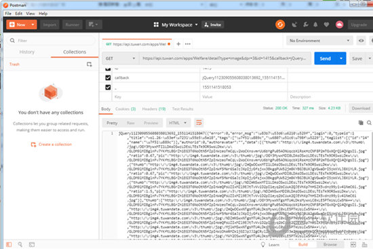Open the HTML format dropdown
Screen dimensions: 373x249
tap(178, 123)
